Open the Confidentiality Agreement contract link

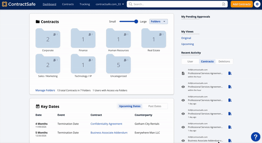pos(106,124)
